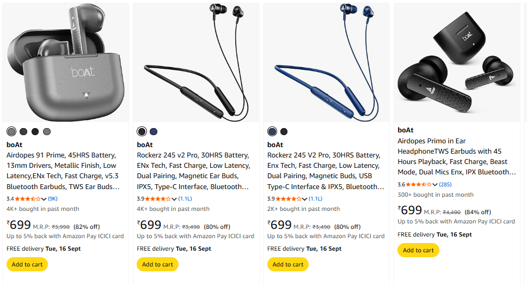Viewport: 527px width, 285px height.
Task: Open Airdopes 91 Prime title link
Action: (63, 171)
